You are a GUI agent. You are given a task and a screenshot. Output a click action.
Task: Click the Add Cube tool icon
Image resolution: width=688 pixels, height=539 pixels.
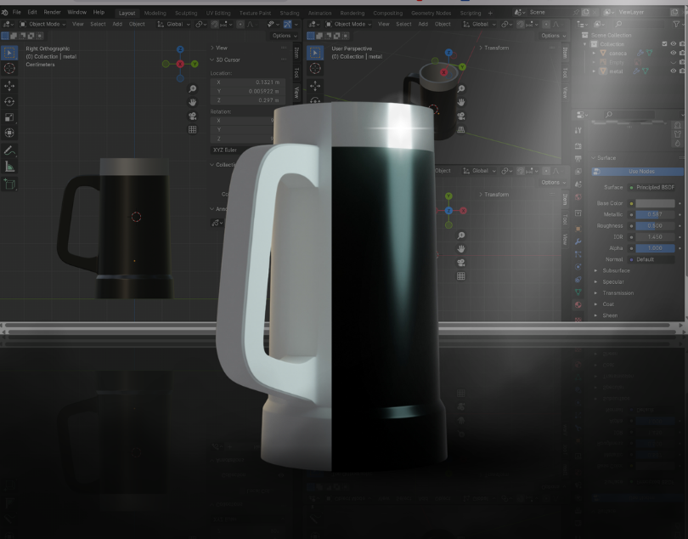click(x=9, y=184)
